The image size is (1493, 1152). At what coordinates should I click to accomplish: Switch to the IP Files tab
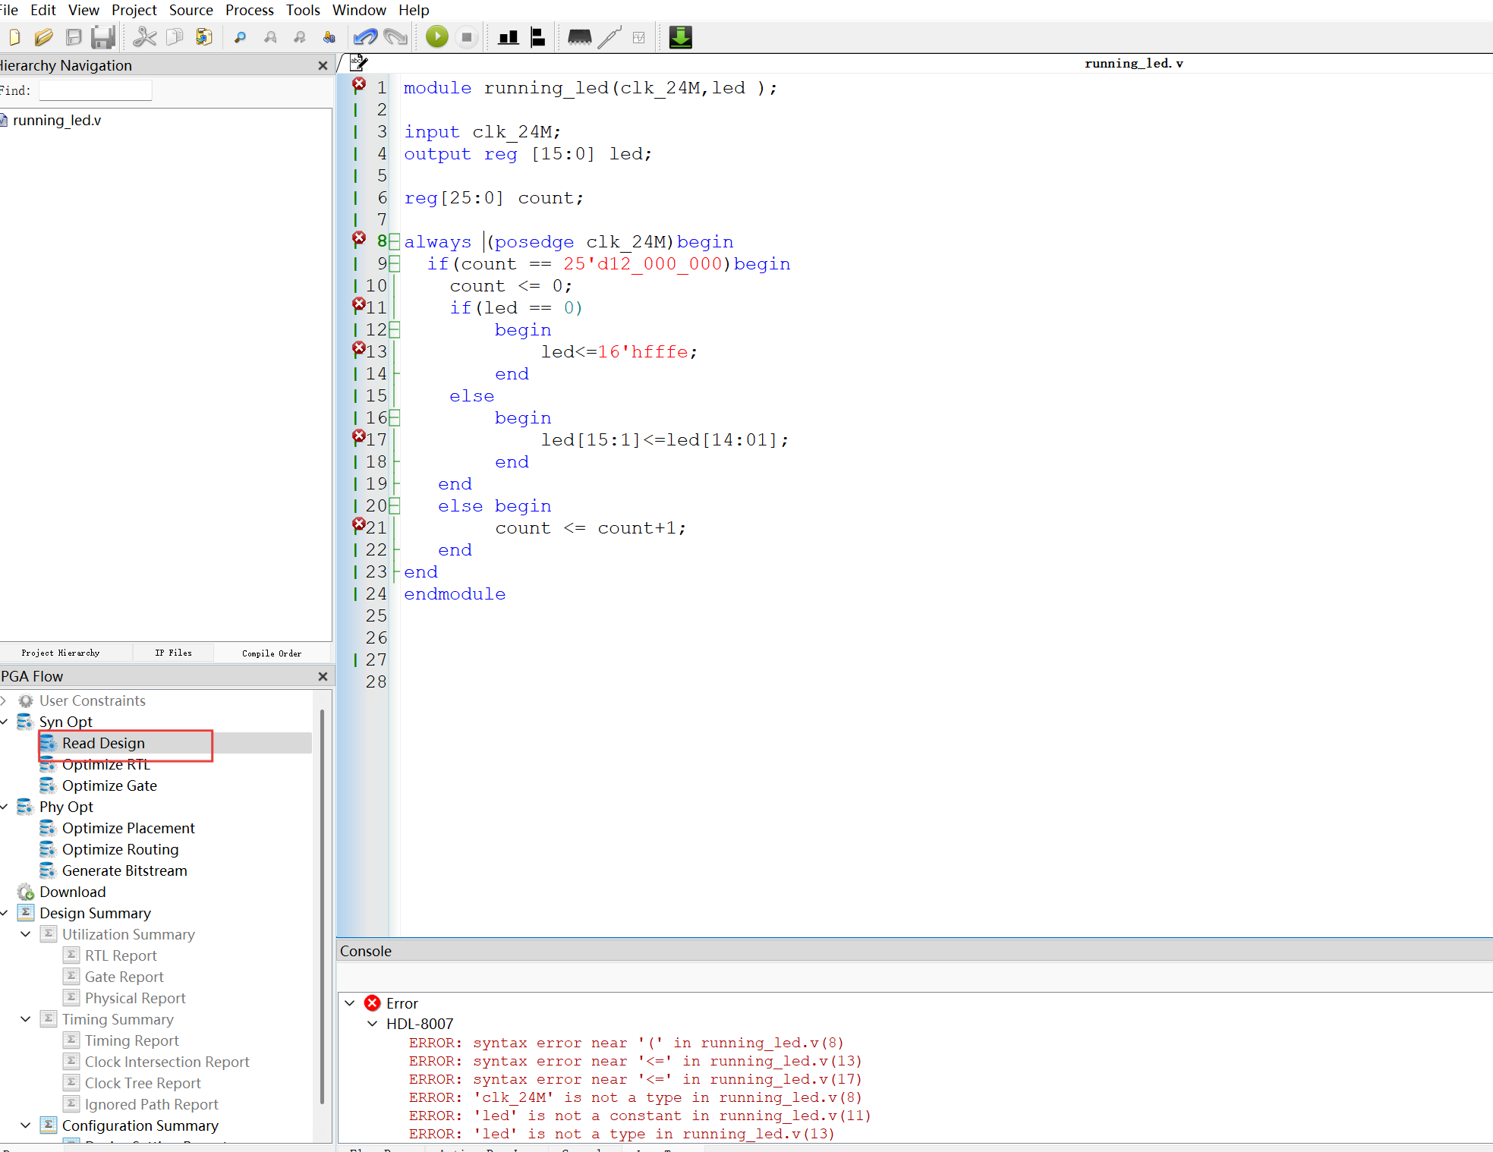pos(173,653)
